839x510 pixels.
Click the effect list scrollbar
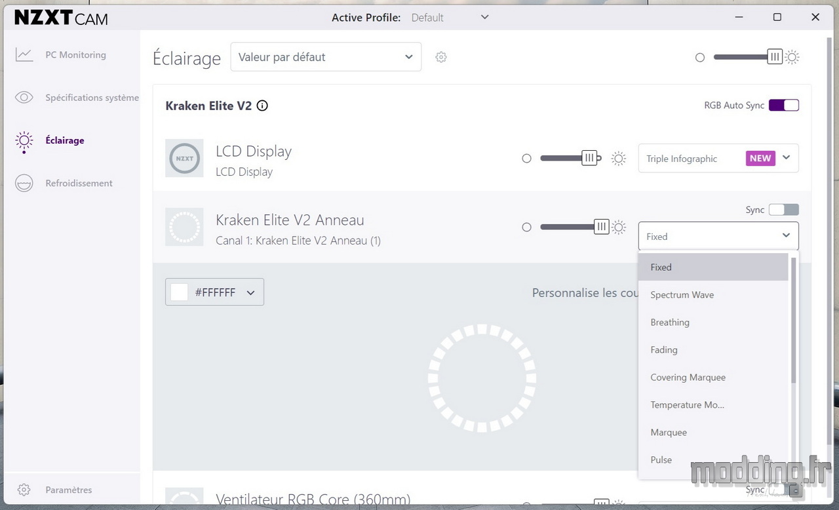point(794,320)
